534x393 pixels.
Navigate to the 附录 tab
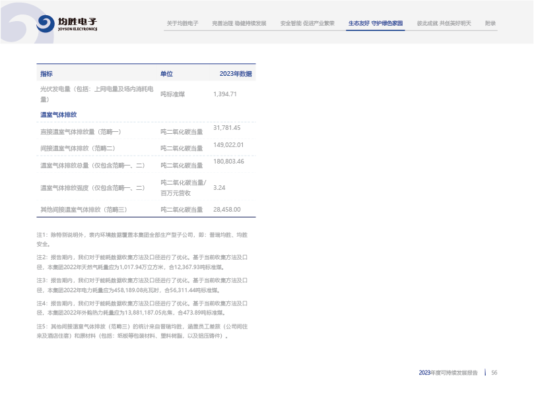490,23
